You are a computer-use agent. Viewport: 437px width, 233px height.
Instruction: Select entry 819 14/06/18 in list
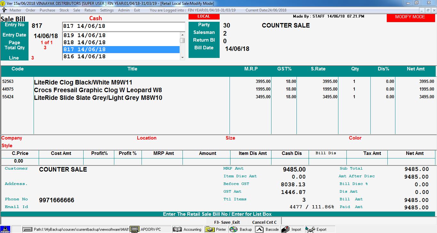pyautogui.click(x=120, y=35)
